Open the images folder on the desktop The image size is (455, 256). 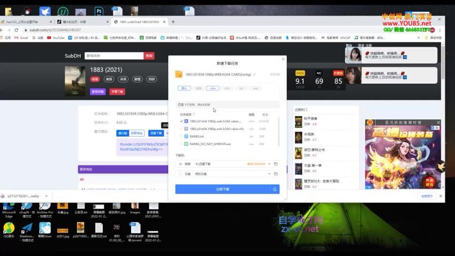(x=135, y=209)
